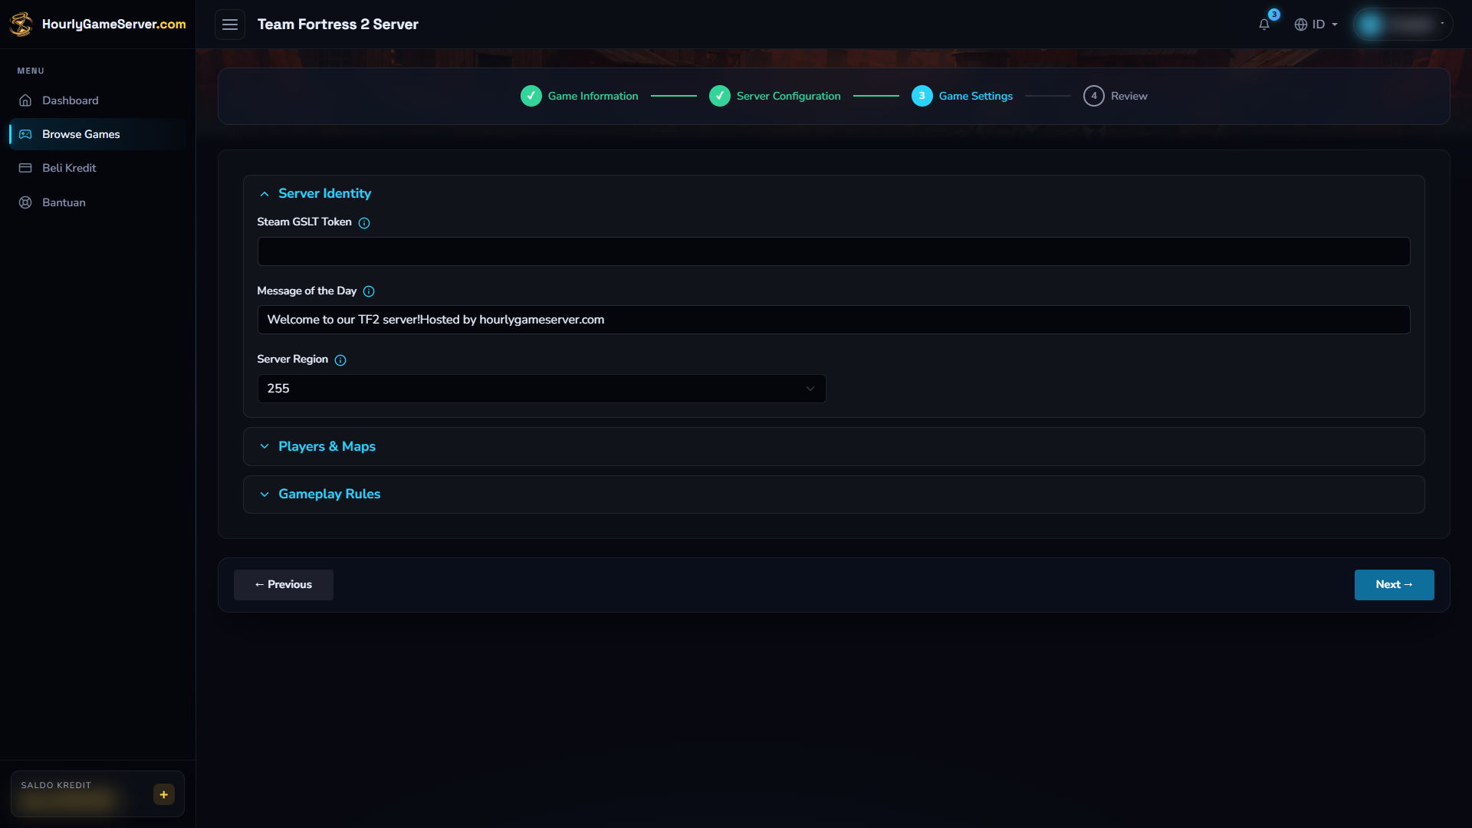Show info for Server Region
The image size is (1472, 828).
coord(340,360)
